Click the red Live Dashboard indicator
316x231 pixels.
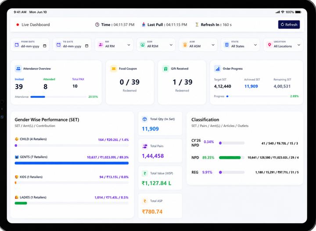click(x=18, y=25)
